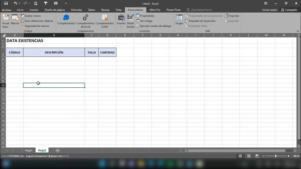Click Ejecutar cuadro de diálogo
Screen dimensions: 301x169
pos(154,26)
